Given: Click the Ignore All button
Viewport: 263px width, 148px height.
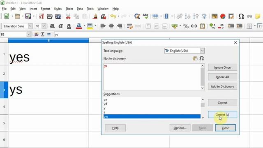Looking at the screenshot, I should [222, 77].
